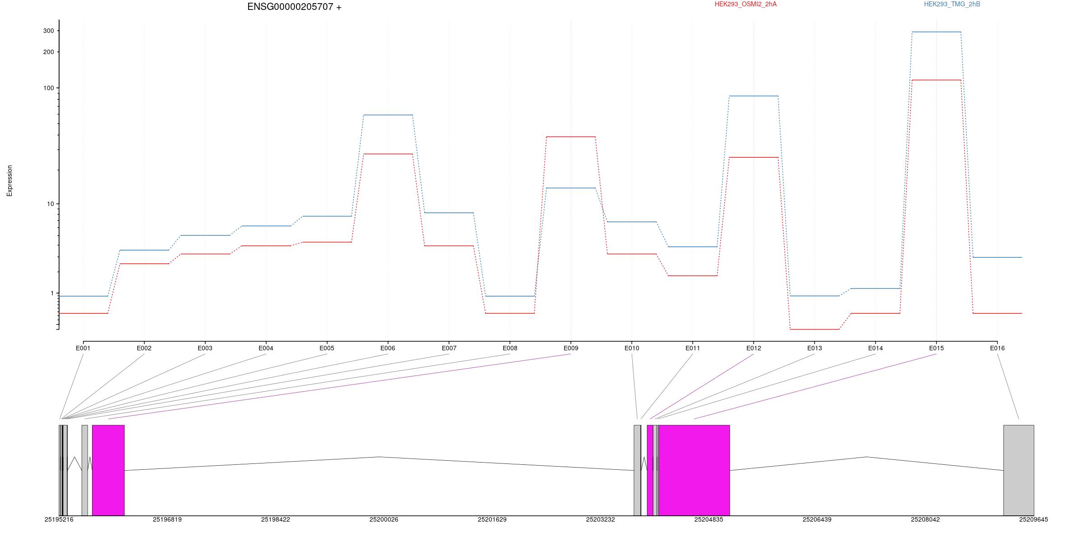
Task: Select the gray exon block left of 25203232 region end
Action: [x=637, y=470]
